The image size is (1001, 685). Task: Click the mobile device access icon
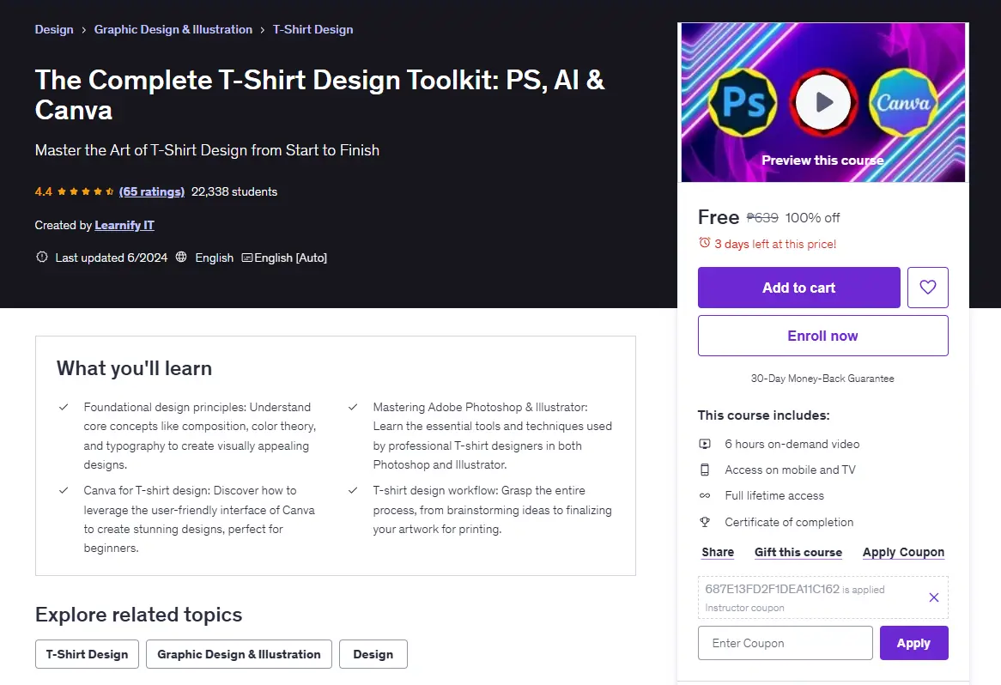705,470
